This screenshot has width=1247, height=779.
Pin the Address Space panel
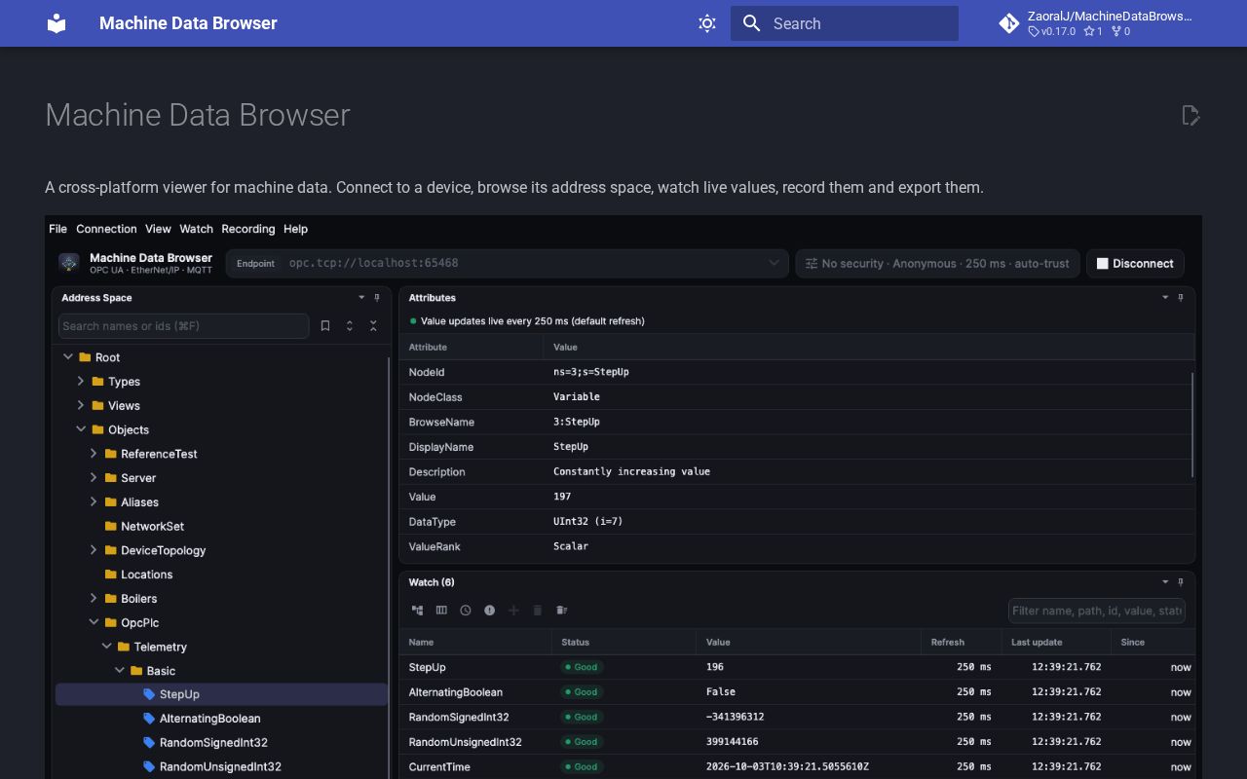(x=377, y=298)
